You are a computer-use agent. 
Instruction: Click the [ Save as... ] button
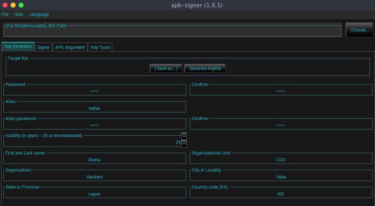[x=166, y=68]
